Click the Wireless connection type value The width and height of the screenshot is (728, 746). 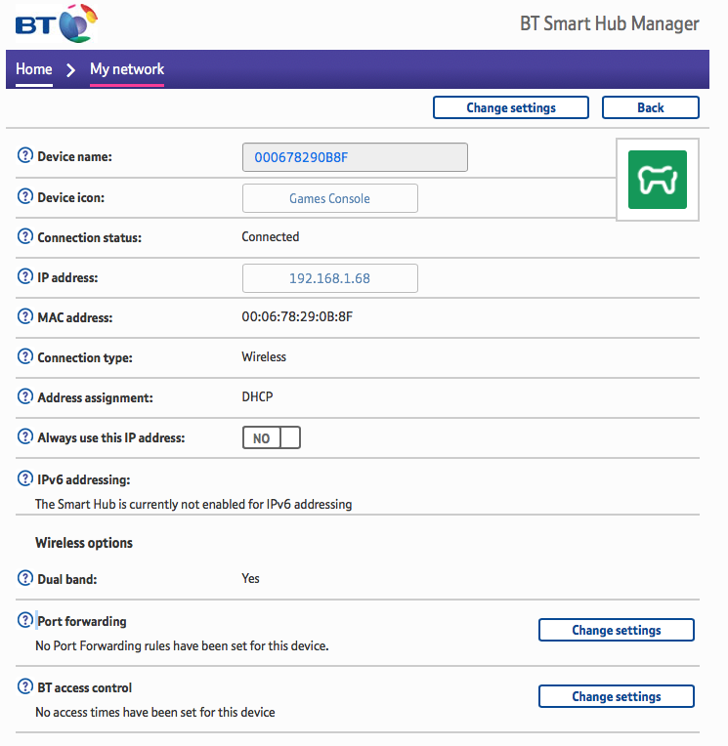[x=264, y=356]
